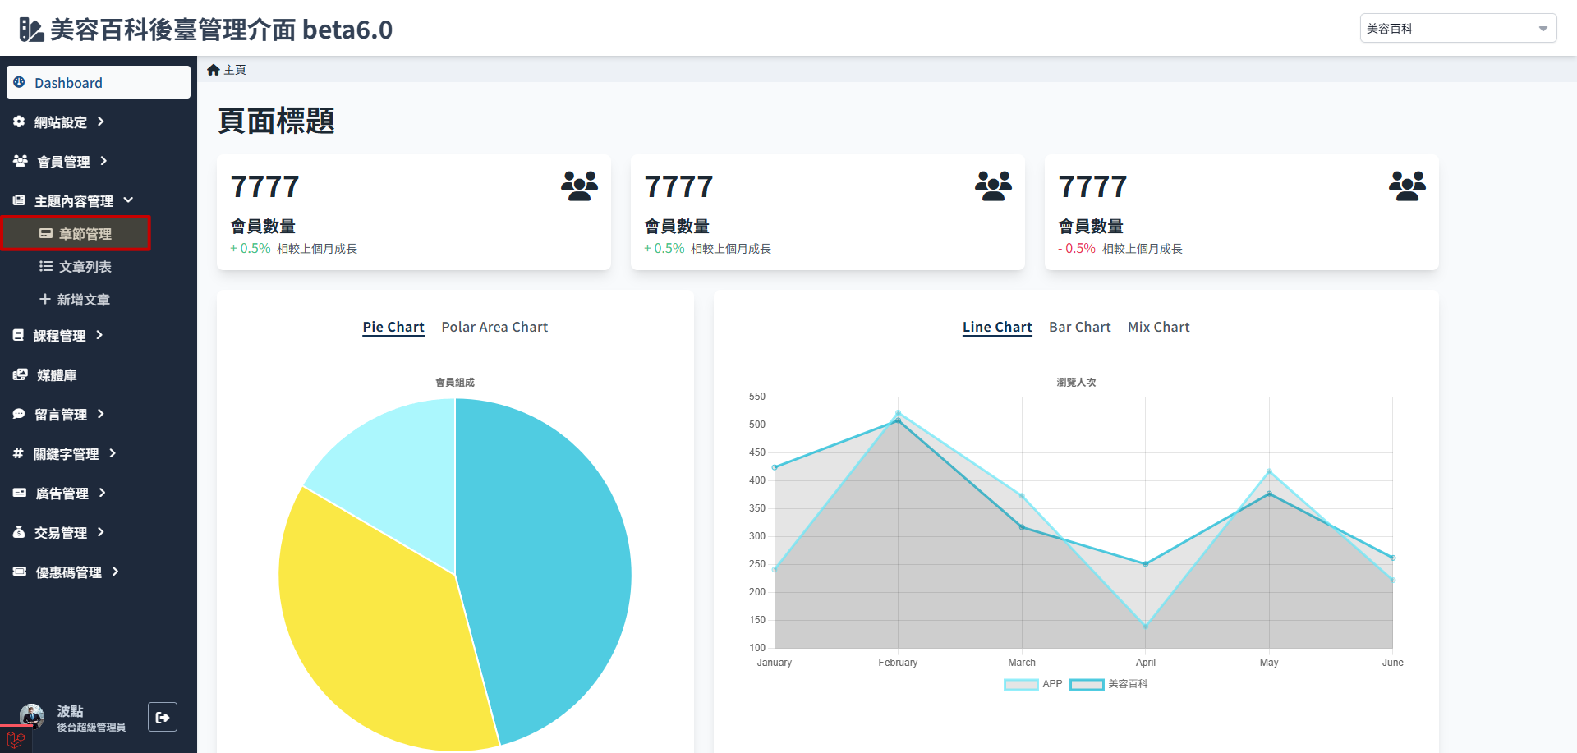Switch to the Polar Area Chart tab
This screenshot has height=753, width=1577.
click(x=494, y=327)
